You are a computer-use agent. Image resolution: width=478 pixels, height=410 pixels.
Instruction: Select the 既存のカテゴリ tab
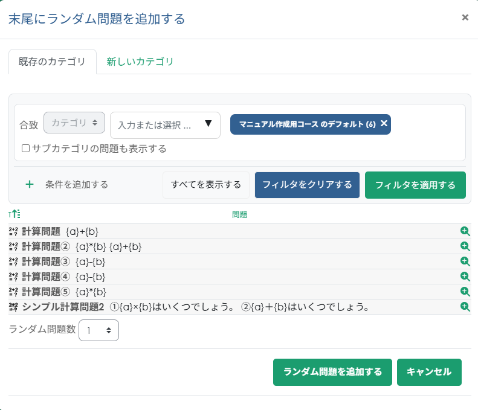tap(52, 62)
